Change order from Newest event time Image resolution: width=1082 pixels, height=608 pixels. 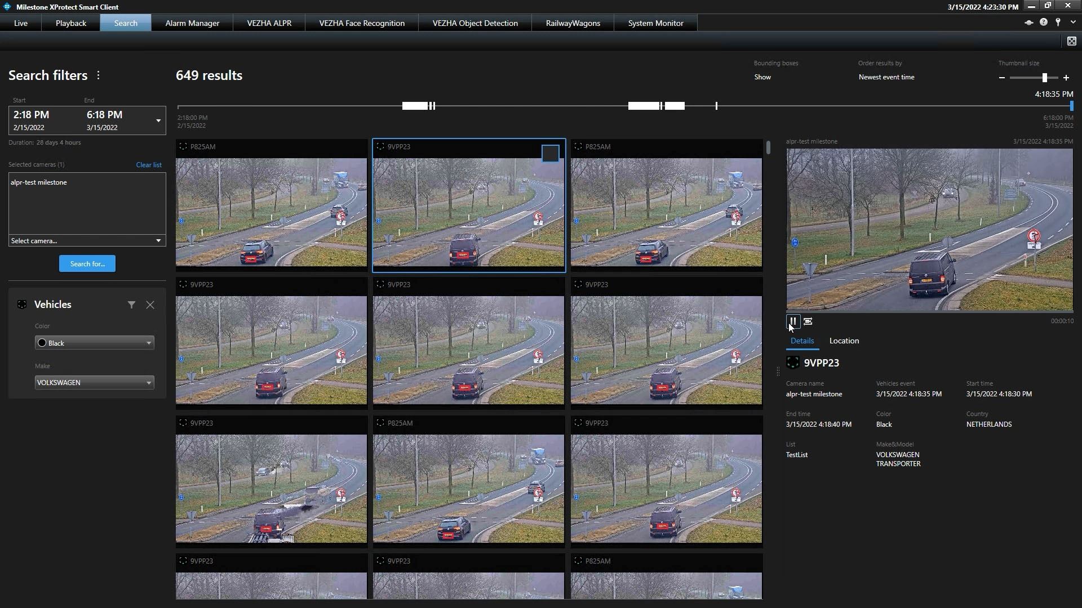click(886, 77)
